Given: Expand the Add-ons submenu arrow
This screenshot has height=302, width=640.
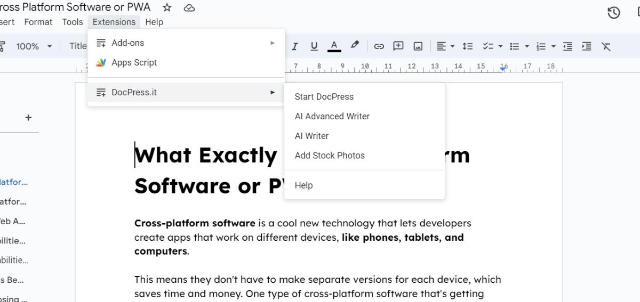Looking at the screenshot, I should (x=273, y=43).
